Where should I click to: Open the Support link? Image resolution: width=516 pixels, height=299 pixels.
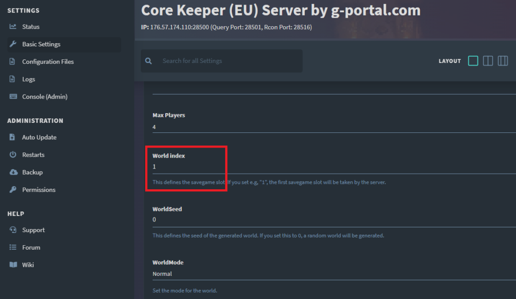(x=33, y=230)
